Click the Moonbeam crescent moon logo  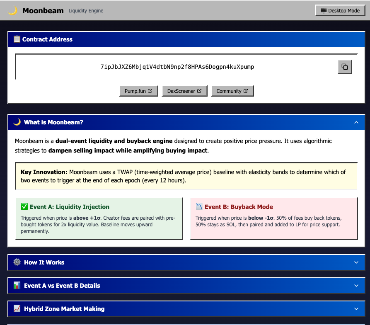pyautogui.click(x=12, y=11)
